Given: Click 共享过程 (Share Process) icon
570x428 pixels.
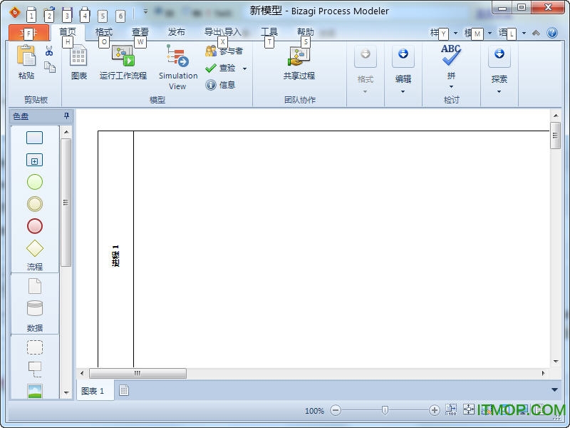Looking at the screenshot, I should point(299,56).
